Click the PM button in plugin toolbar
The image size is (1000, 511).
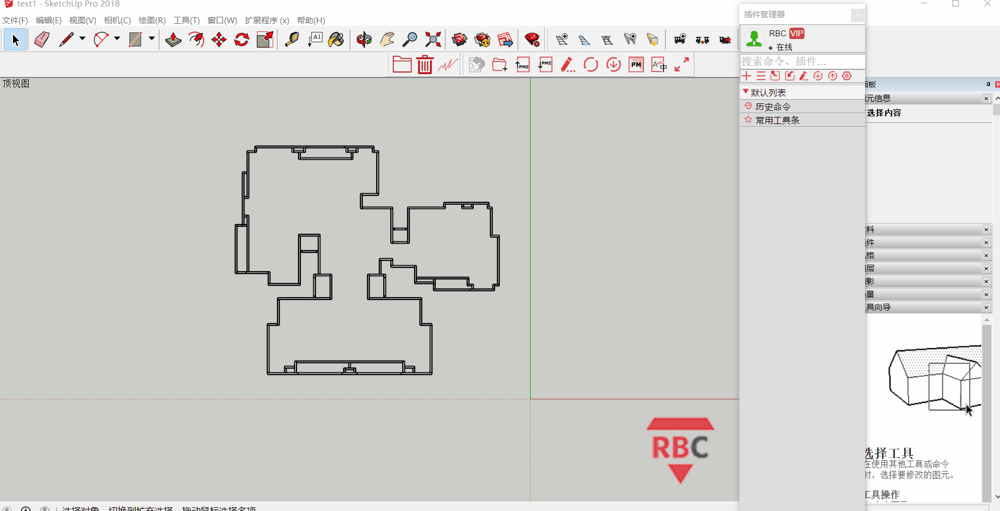point(636,65)
